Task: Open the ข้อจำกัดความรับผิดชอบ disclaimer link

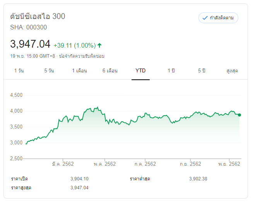Action: pyautogui.click(x=82, y=56)
